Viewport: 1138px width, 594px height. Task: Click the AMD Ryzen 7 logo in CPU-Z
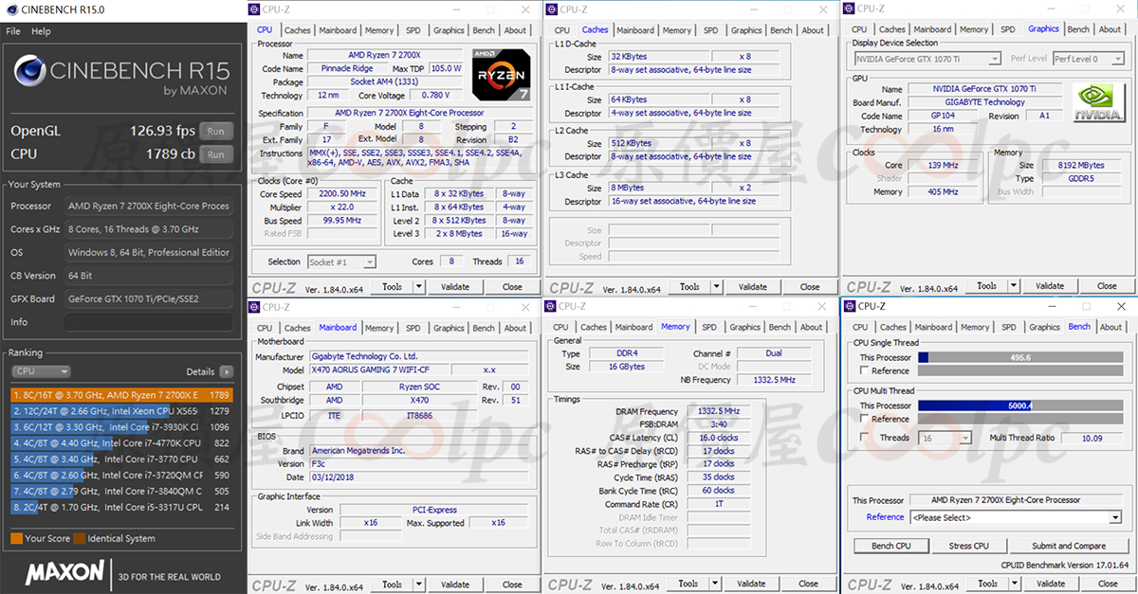click(x=501, y=74)
